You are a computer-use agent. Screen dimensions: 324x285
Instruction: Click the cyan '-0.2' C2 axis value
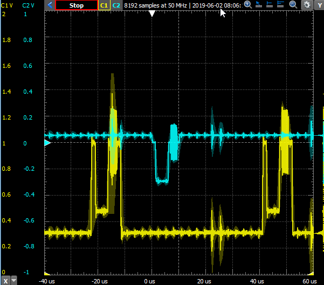click(x=29, y=169)
